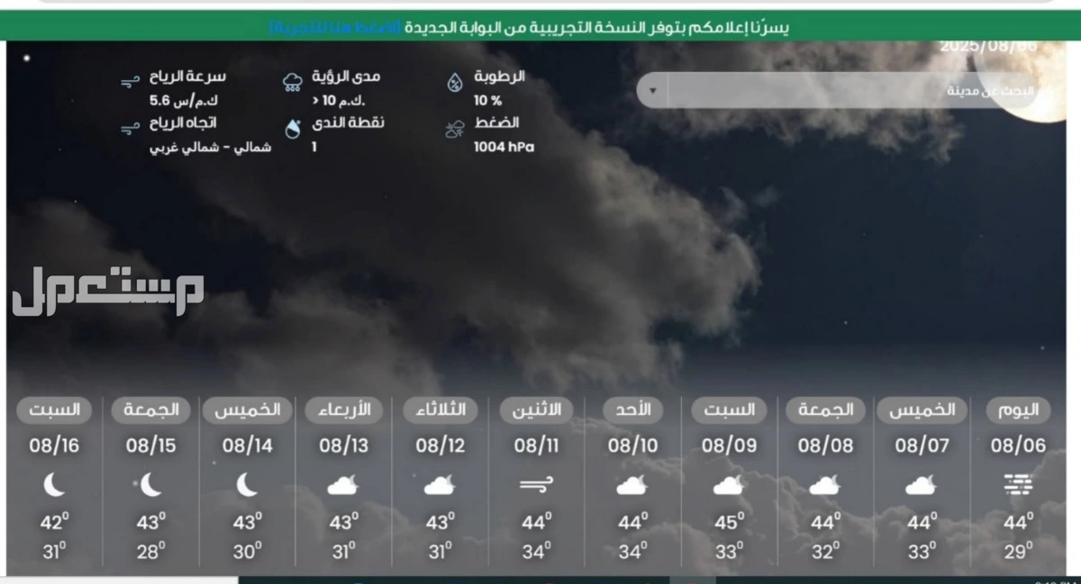Click the partly cloudy icon for 08/09
The width and height of the screenshot is (1081, 584).
pos(728,486)
